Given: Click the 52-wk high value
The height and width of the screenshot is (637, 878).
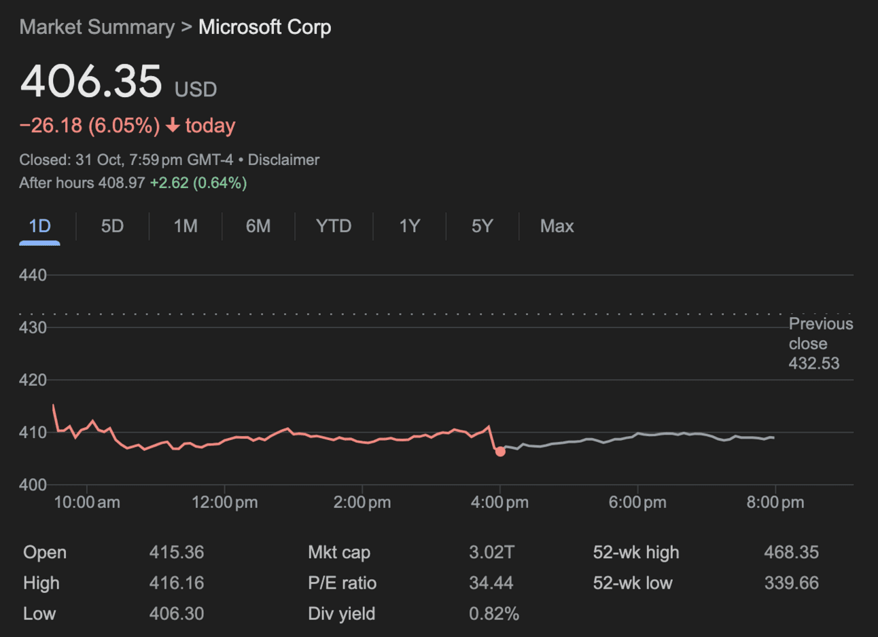Looking at the screenshot, I should tap(791, 553).
